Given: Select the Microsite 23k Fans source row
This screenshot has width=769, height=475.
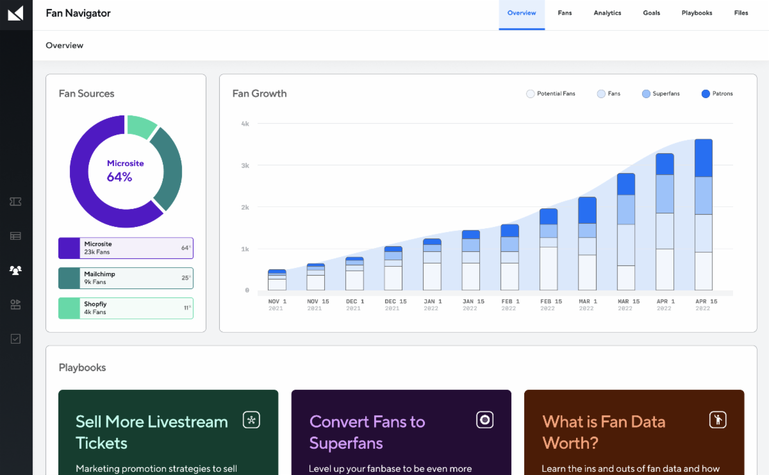Looking at the screenshot, I should tap(126, 248).
